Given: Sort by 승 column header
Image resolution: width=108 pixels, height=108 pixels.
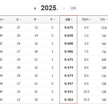Looking at the screenshot, I should click(x=17, y=20).
